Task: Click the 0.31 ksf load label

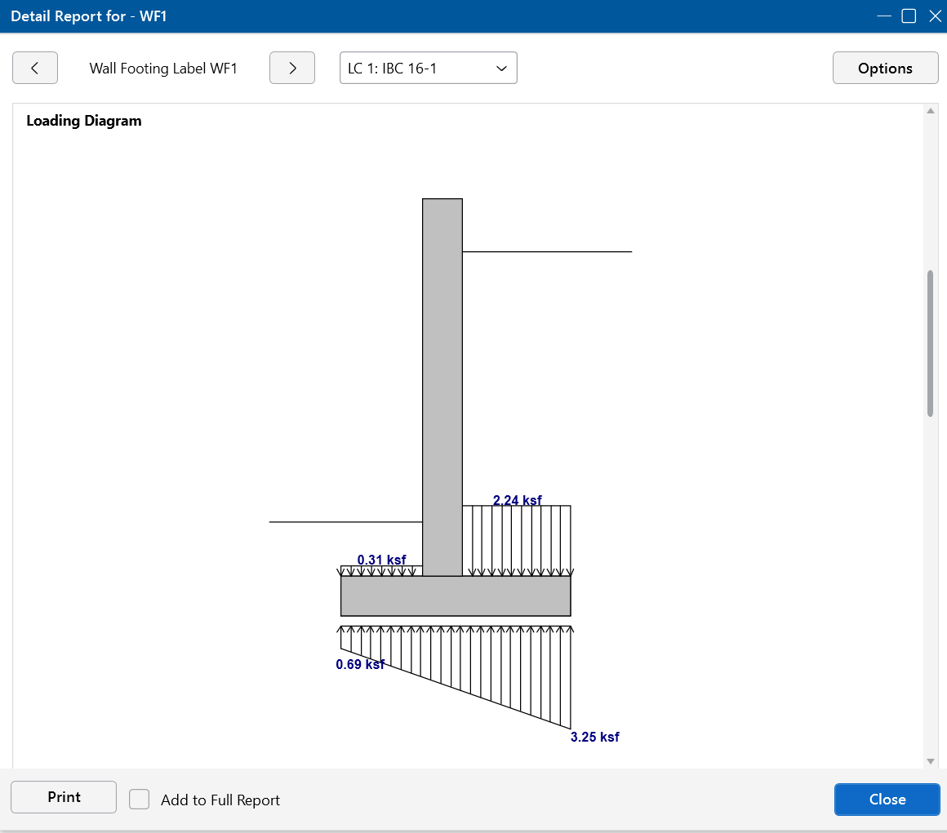Action: coord(381,560)
